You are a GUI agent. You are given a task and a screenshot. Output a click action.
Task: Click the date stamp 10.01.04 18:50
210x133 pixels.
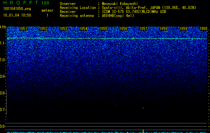(17, 15)
